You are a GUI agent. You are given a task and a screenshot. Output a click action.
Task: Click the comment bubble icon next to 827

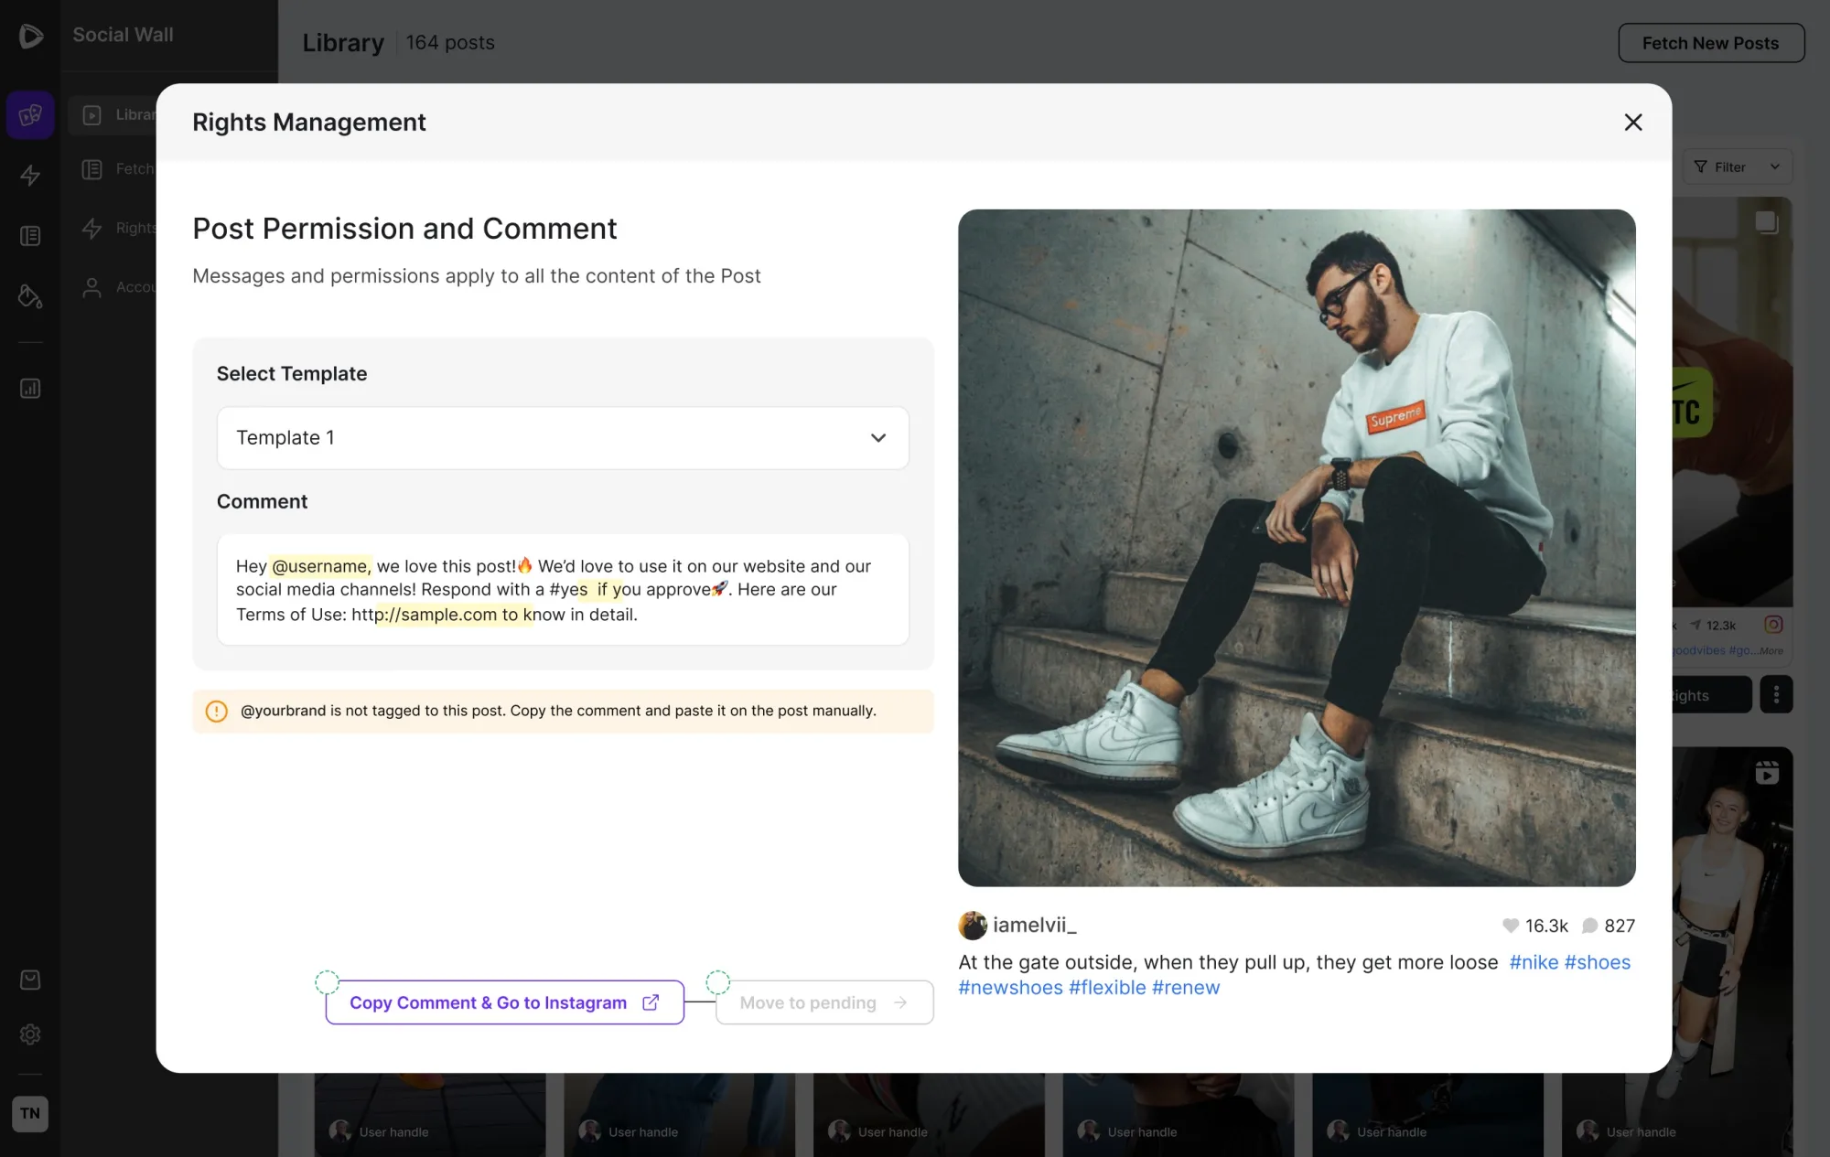(x=1590, y=926)
